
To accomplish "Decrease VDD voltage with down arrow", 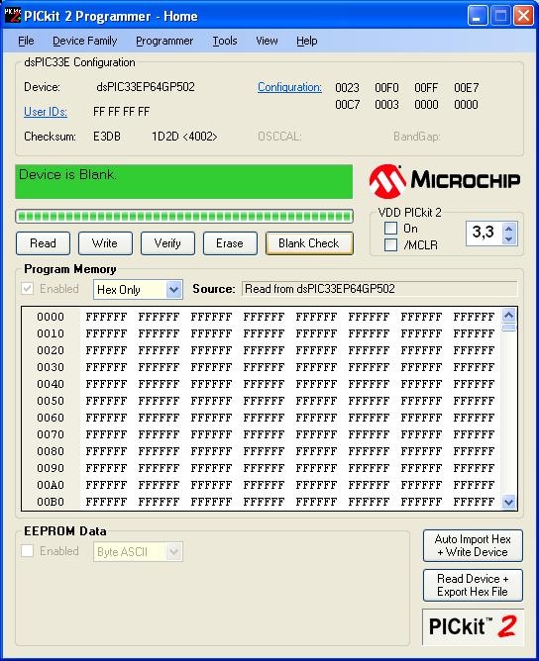I will pos(509,239).
